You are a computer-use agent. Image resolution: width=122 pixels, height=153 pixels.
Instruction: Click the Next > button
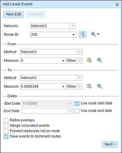(x=110, y=144)
